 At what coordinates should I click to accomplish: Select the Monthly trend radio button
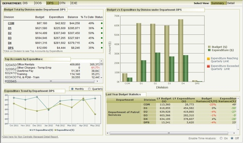coord(72,89)
